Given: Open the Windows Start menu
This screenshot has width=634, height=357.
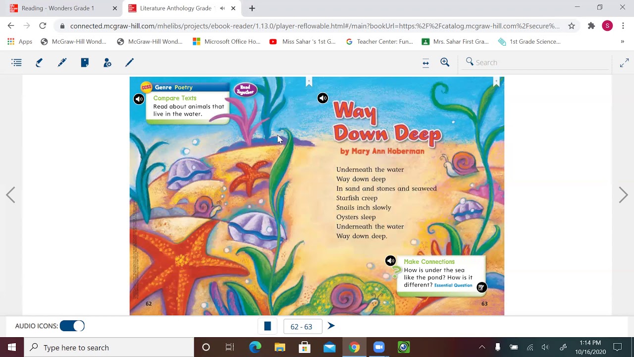Looking at the screenshot, I should coord(12,347).
